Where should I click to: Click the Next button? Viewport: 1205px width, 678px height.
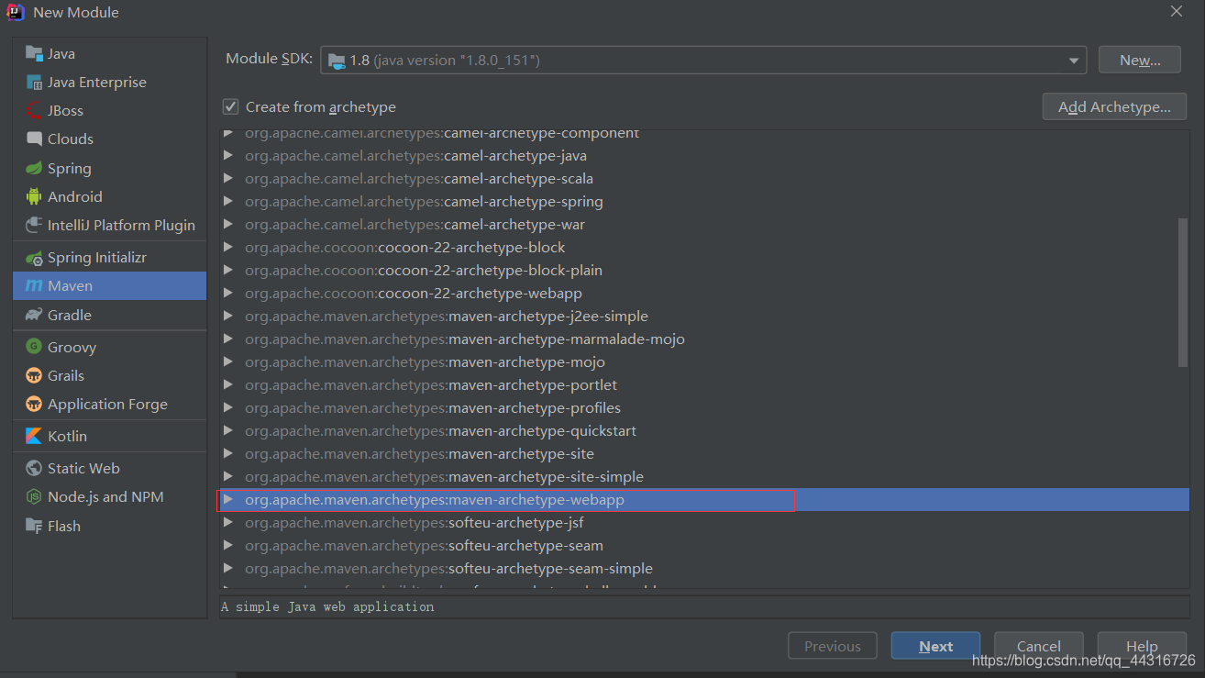tap(935, 646)
